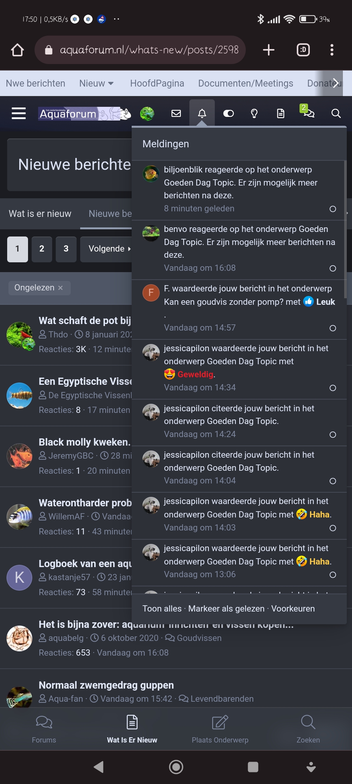Image resolution: width=352 pixels, height=784 pixels.
Task: Expand the Nieuw dropdown menu
Action: [x=96, y=83]
